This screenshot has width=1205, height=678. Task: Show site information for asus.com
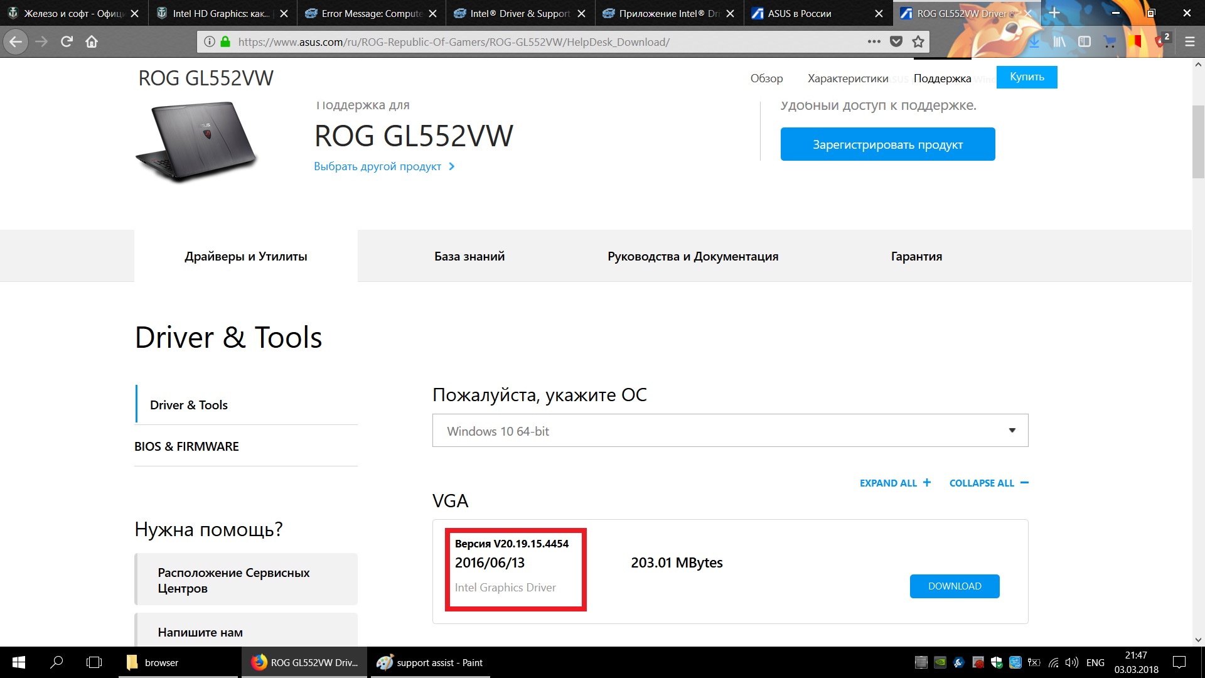(x=210, y=42)
